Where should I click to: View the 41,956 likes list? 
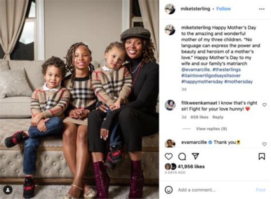(191, 167)
